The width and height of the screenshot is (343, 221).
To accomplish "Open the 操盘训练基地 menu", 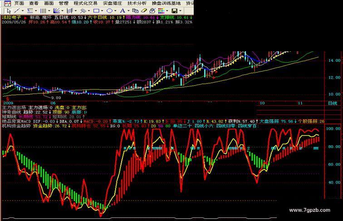I will pos(166,3).
